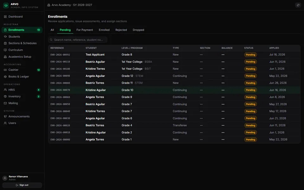Click the Sections & Schedules calendar icon
This screenshot has height=190, width=304.
click(x=5, y=43)
